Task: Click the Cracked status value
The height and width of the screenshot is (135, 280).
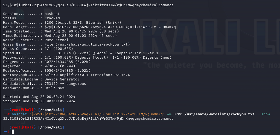Action: tap(52, 18)
